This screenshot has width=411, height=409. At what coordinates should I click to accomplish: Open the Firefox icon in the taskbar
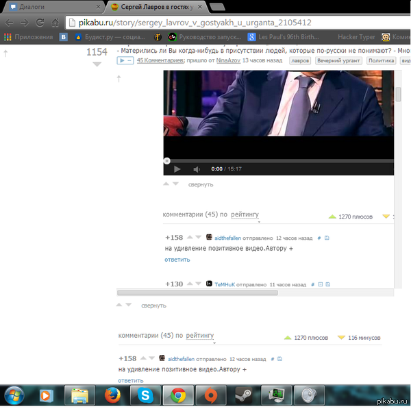(x=113, y=395)
